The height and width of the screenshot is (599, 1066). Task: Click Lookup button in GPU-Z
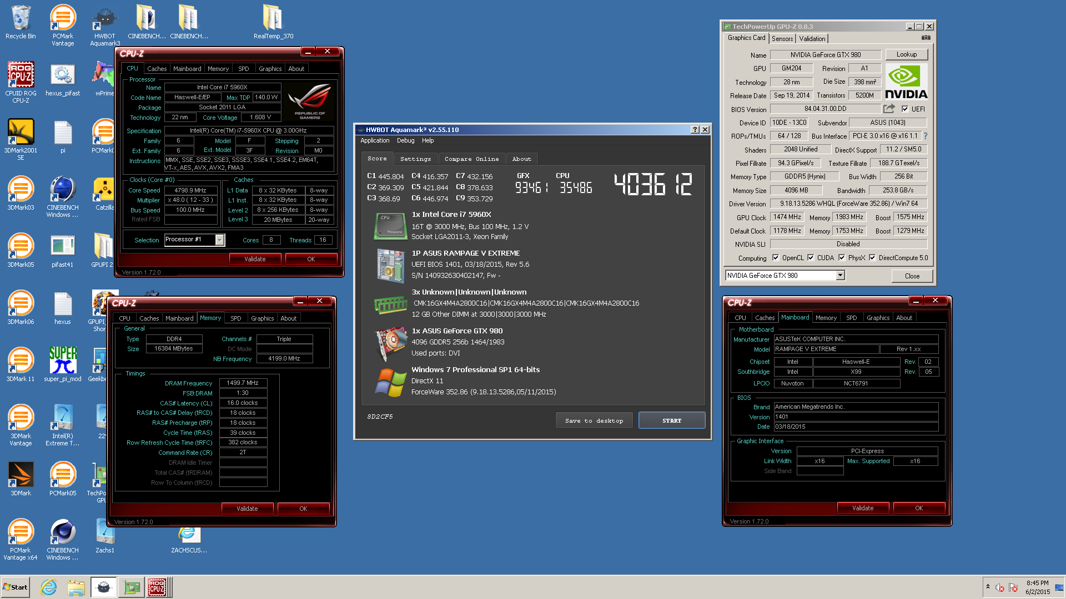coord(906,54)
